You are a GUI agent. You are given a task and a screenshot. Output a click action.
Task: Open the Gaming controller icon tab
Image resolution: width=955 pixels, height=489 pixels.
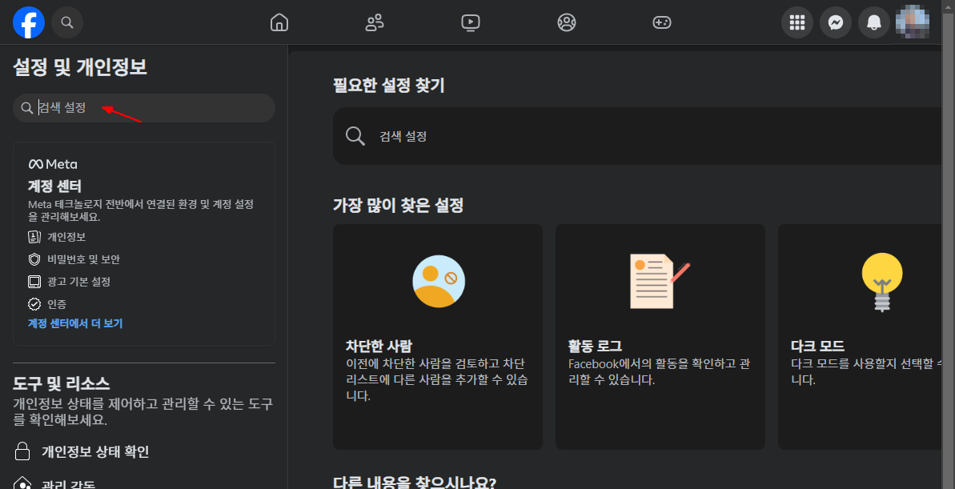click(x=662, y=22)
